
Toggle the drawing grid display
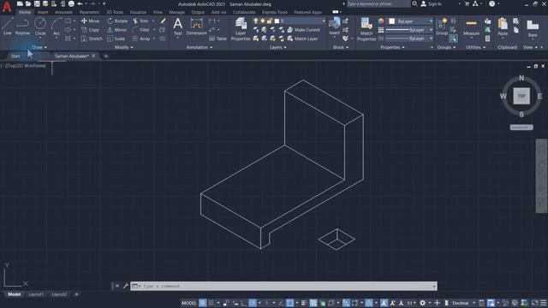(x=202, y=303)
